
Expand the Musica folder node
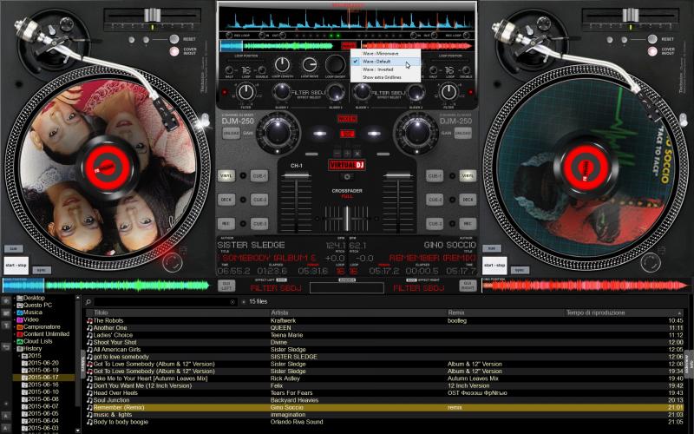coord(14,312)
